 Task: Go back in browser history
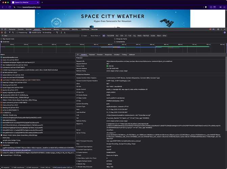point(2,7)
